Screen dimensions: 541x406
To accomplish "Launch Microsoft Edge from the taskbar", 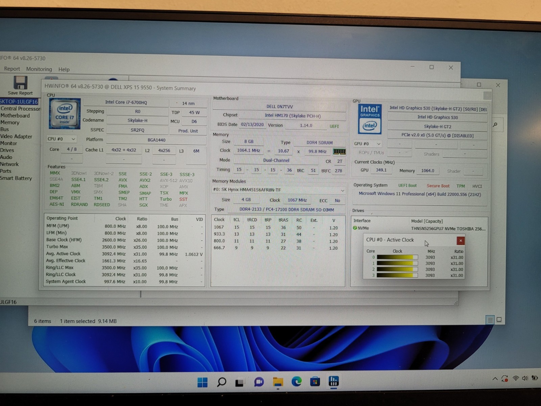I will (x=297, y=382).
